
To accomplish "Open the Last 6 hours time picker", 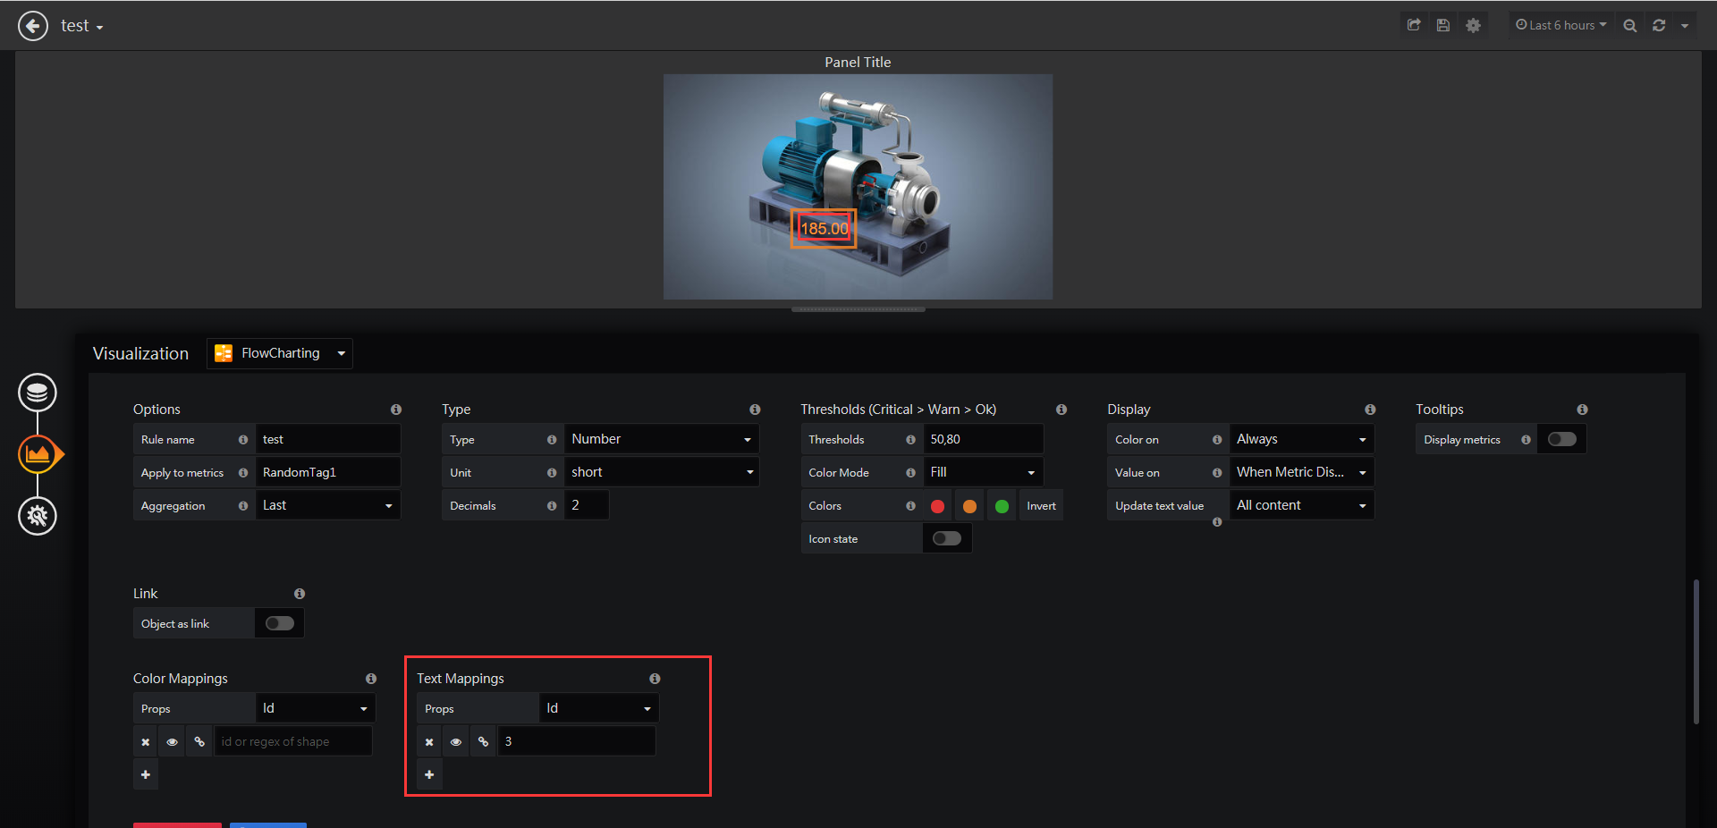I will (1561, 25).
